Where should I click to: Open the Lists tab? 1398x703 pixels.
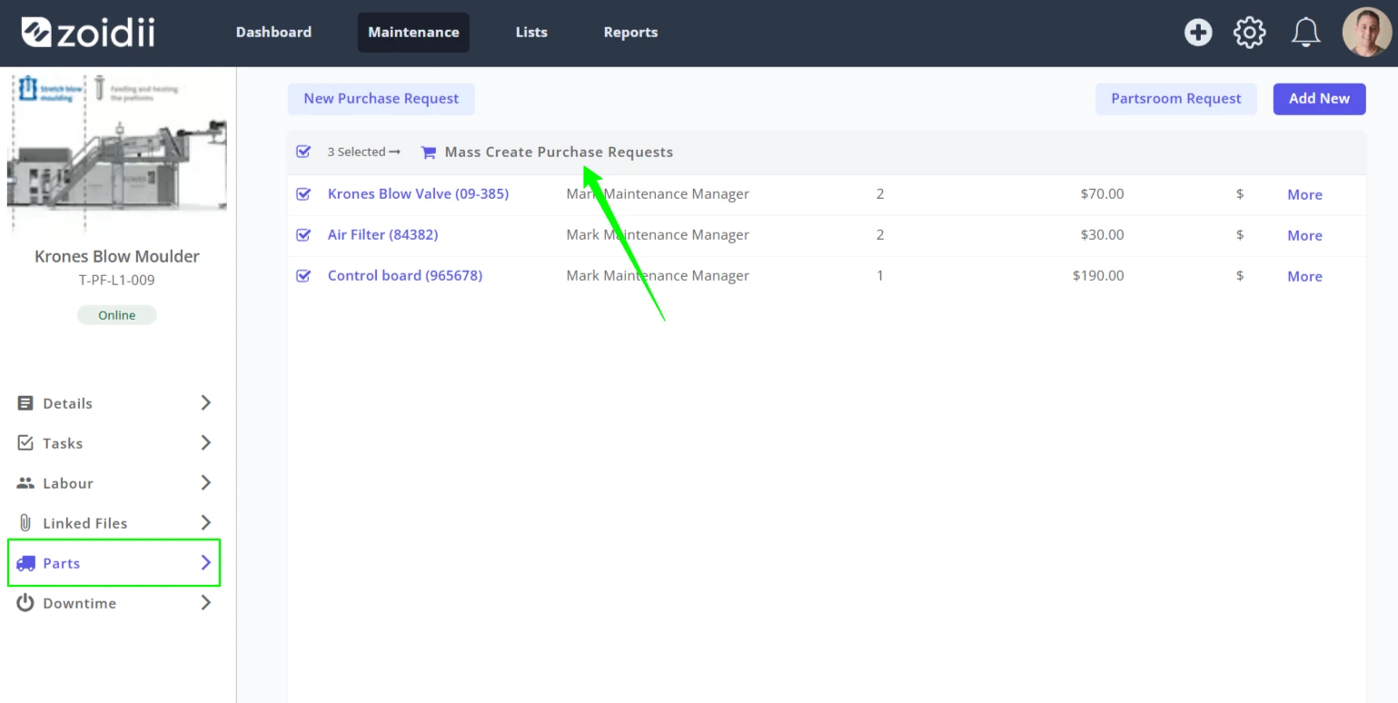(x=531, y=32)
